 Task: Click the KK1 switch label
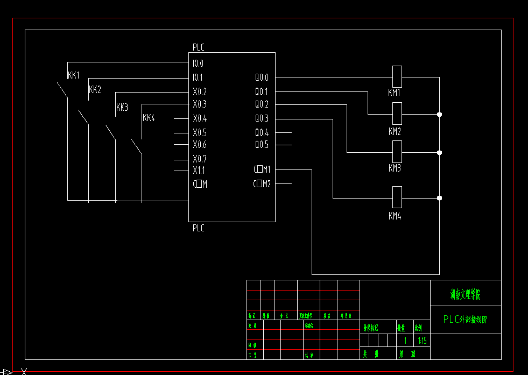73,75
